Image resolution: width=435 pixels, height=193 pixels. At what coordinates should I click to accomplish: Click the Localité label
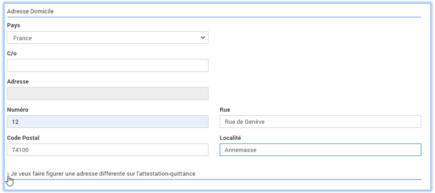230,138
